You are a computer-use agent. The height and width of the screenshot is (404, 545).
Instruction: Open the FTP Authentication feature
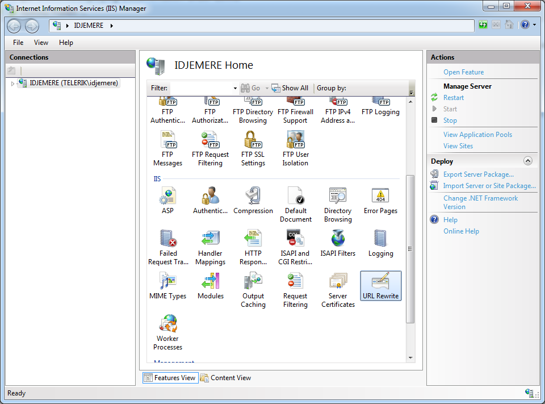[167, 111]
